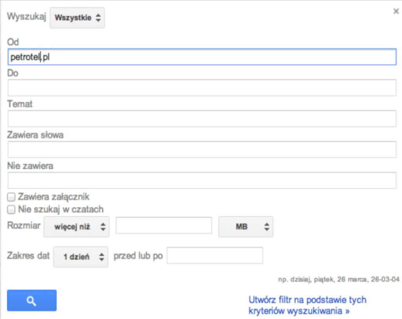Click the przed lub po date field
The height and width of the screenshot is (319, 402).
tap(215, 257)
